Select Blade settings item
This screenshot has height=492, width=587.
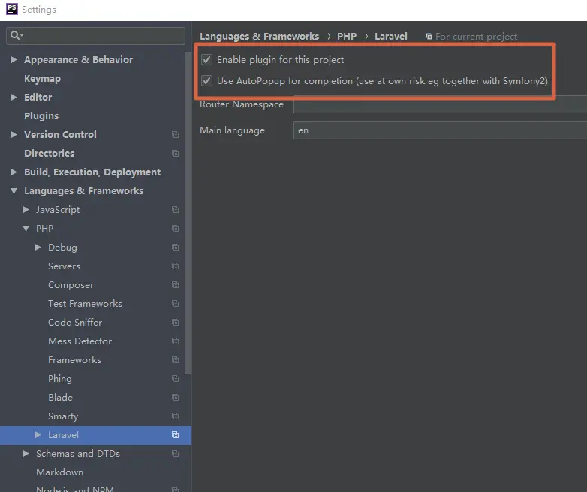(x=60, y=397)
